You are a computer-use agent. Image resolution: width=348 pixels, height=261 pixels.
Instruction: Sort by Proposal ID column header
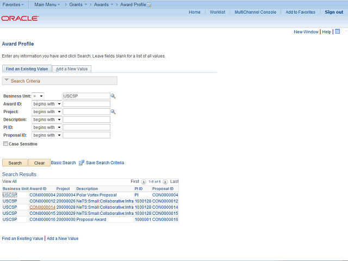163,189
